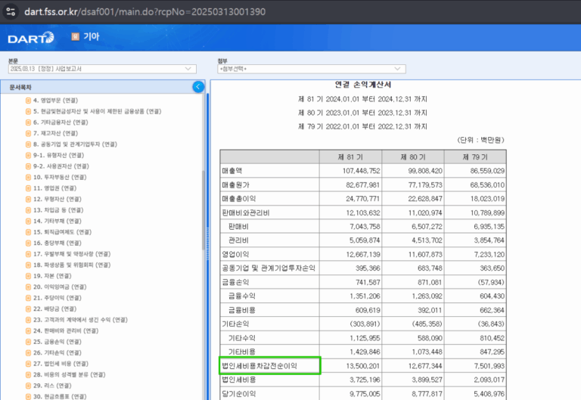Open tree item 14. 기타부채 (연결)

tap(57, 221)
